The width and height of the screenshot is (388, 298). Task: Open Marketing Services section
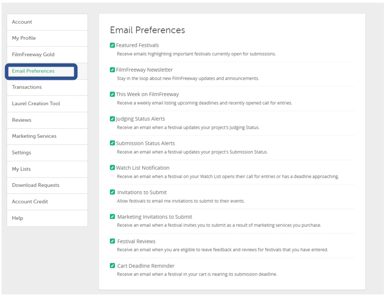coord(47,136)
